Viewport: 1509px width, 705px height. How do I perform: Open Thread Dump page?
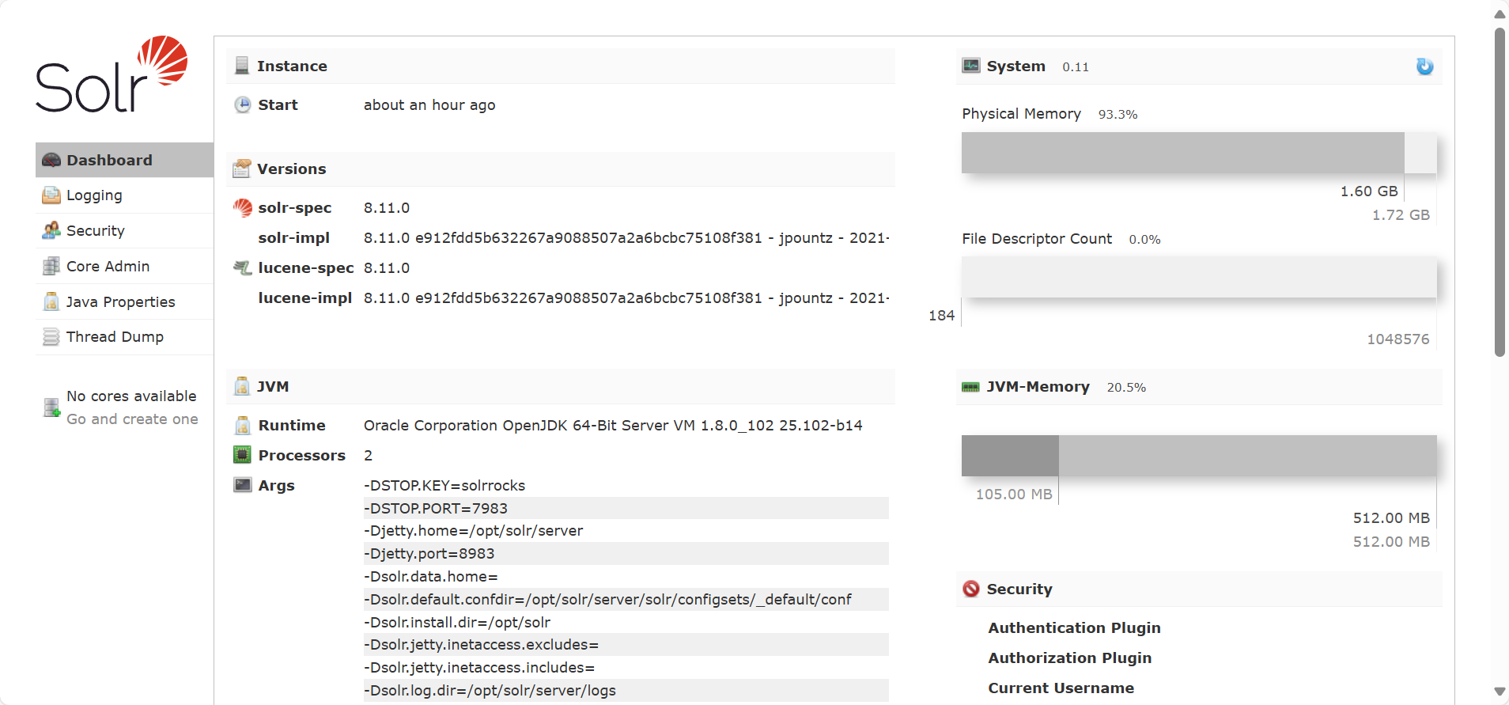coord(124,337)
